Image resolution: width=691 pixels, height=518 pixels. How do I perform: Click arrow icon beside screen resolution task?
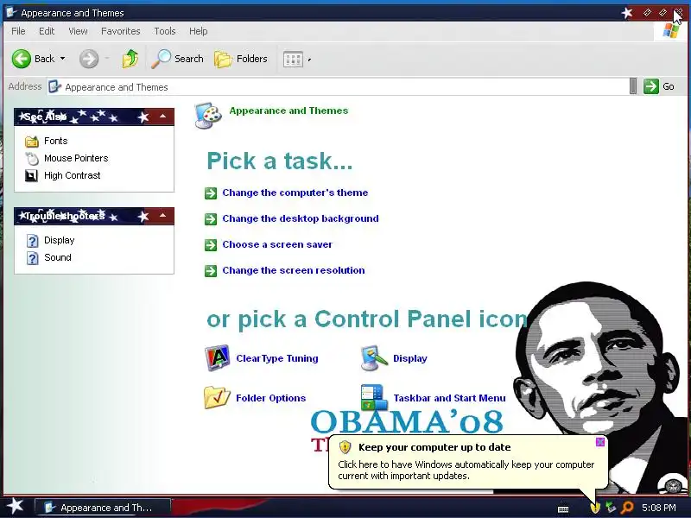[x=211, y=271]
